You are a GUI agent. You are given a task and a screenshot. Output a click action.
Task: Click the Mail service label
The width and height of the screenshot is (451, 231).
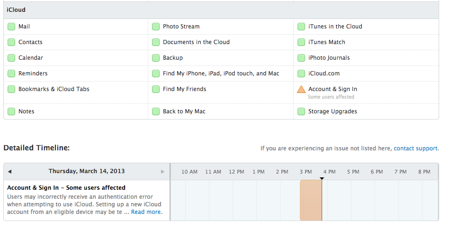coord(24,27)
